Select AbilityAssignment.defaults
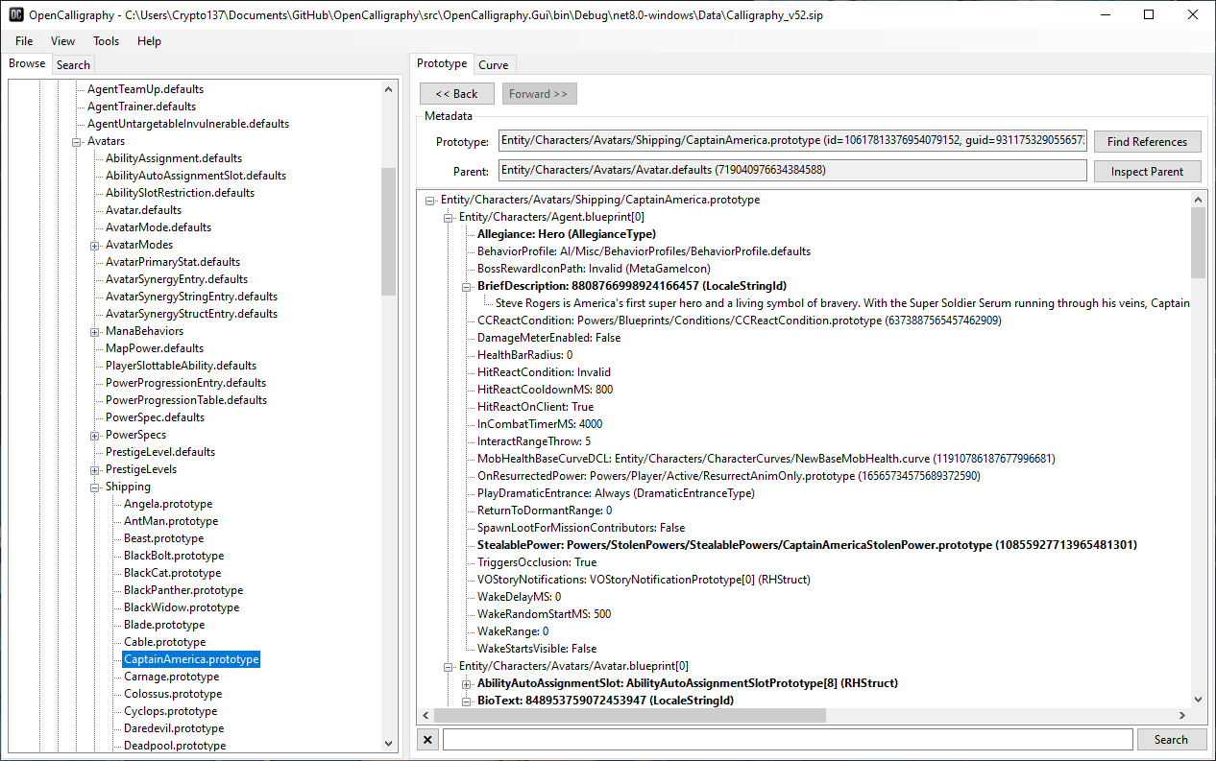This screenshot has height=761, width=1216. point(174,158)
